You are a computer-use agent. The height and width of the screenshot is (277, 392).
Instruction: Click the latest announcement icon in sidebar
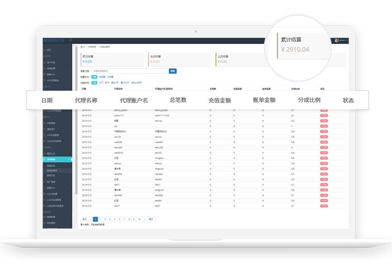(x=44, y=154)
